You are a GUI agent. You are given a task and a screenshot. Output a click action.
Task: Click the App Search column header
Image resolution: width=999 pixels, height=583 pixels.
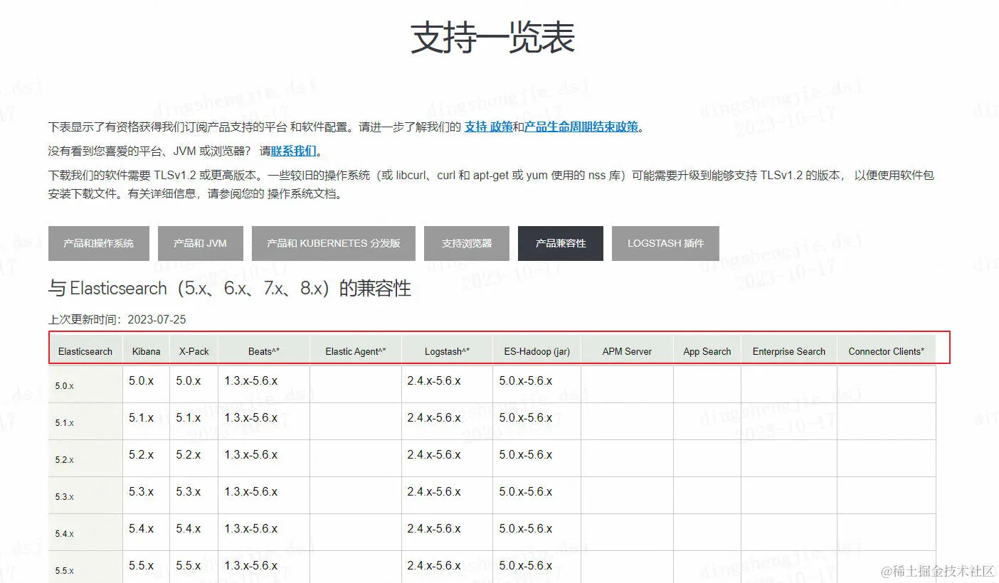(x=707, y=351)
